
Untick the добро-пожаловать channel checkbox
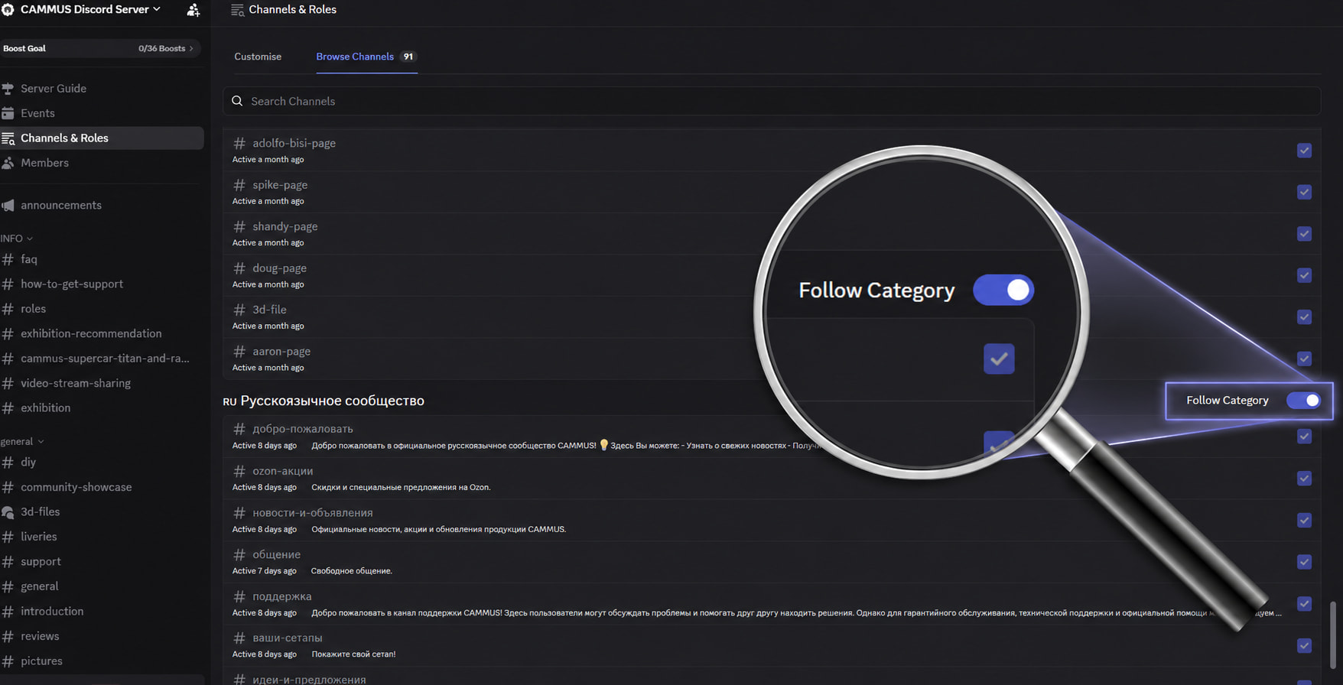1304,437
